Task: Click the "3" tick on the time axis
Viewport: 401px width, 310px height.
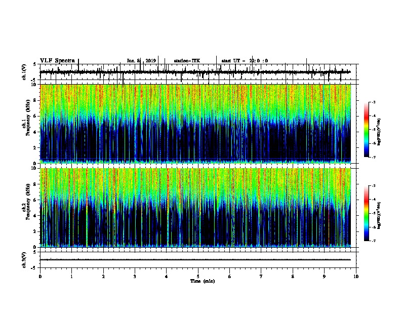Action: [x=135, y=277]
